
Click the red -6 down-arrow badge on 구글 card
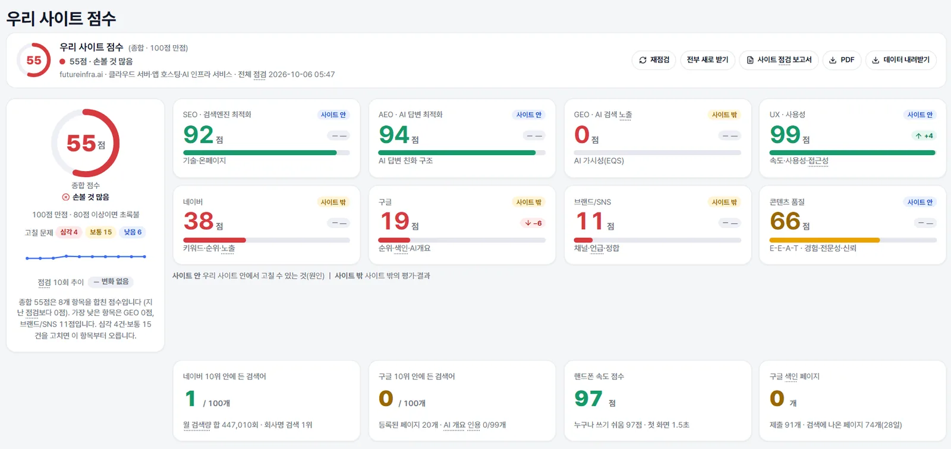pos(533,223)
